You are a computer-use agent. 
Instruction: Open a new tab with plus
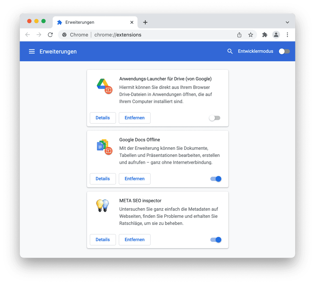click(145, 22)
